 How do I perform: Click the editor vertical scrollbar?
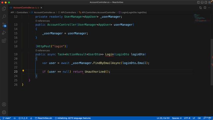coord(212,62)
